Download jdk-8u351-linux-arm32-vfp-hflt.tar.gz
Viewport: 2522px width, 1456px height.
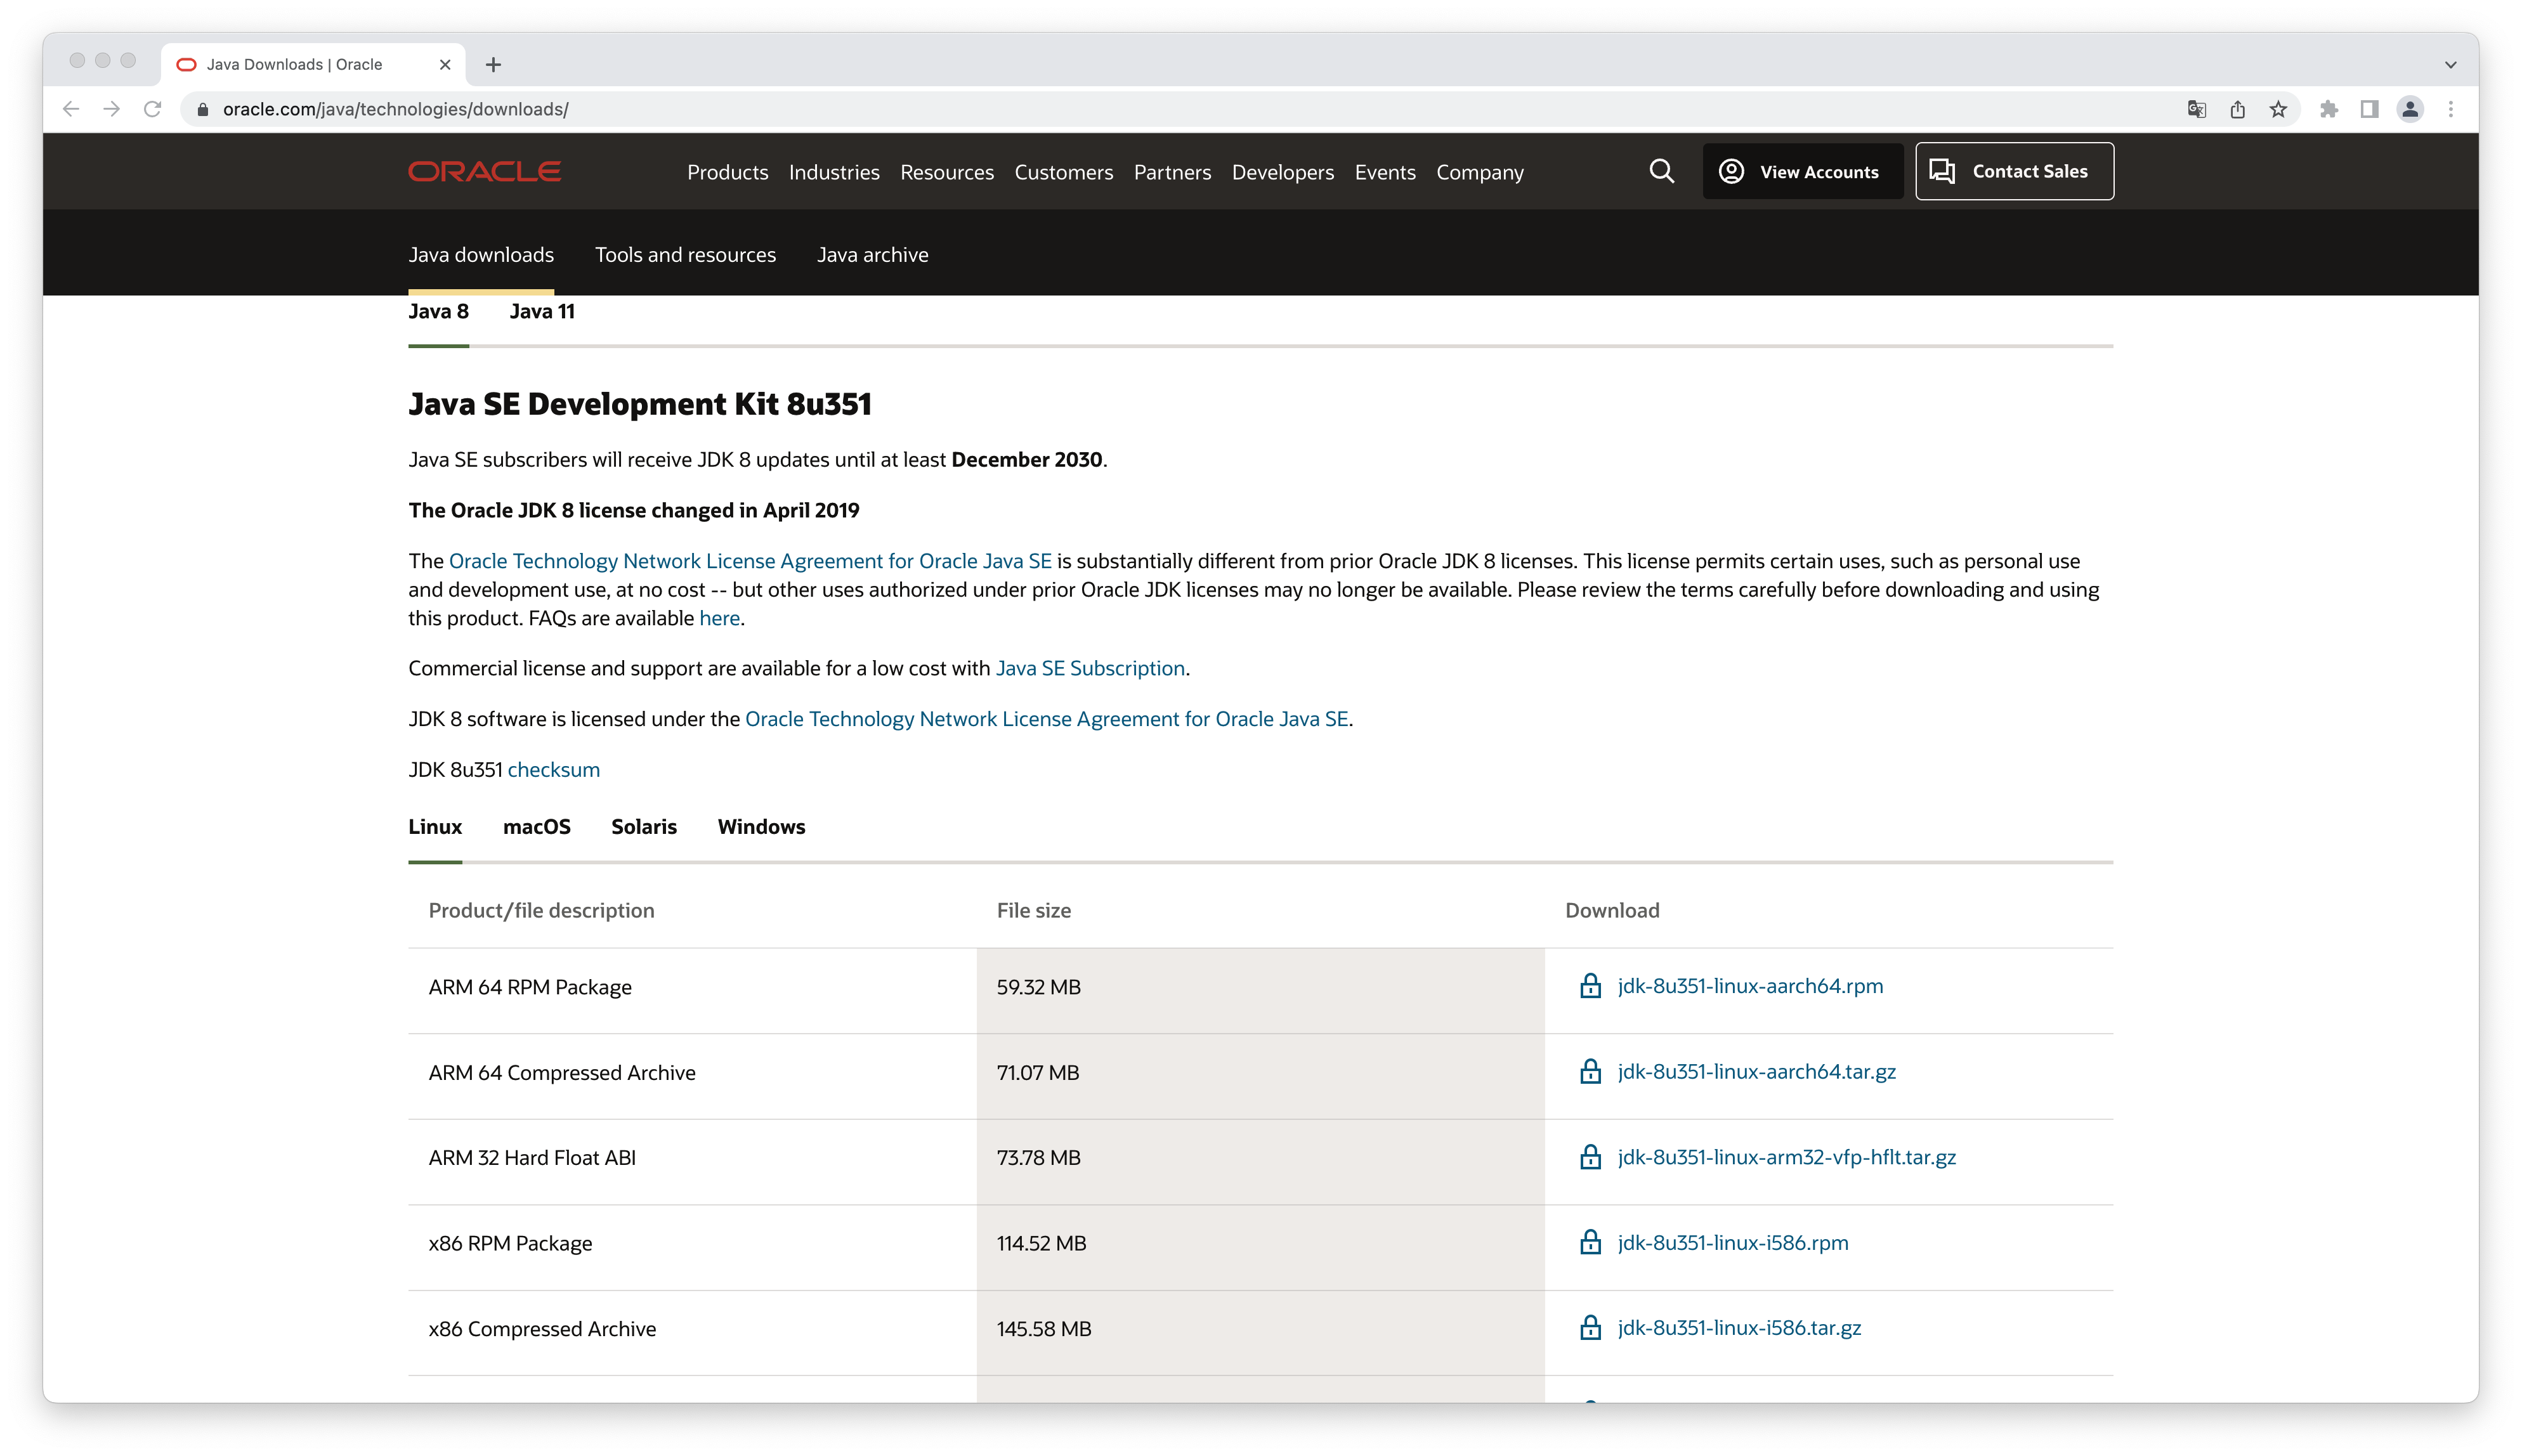[1786, 1157]
